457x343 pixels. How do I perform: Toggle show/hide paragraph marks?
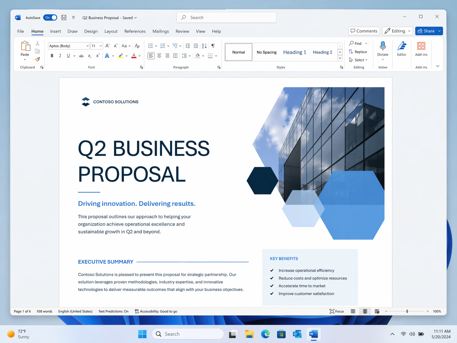point(213,46)
